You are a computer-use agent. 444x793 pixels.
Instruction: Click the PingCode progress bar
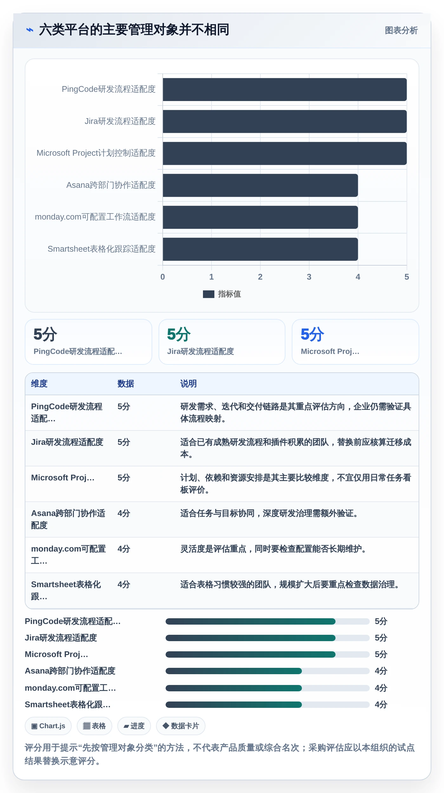267,621
